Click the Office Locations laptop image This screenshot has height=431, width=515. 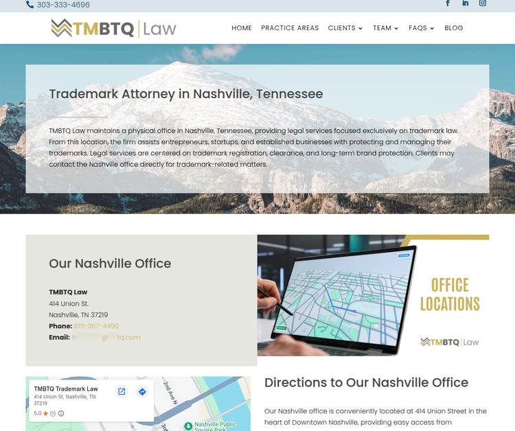click(373, 295)
